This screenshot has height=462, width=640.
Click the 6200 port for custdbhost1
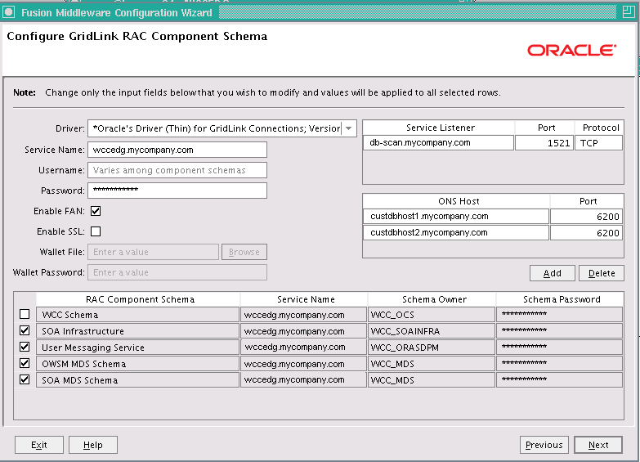pos(586,216)
